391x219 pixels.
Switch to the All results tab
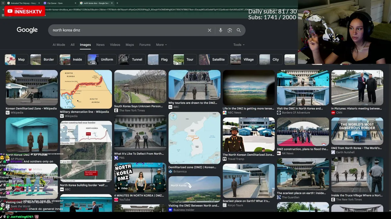pyautogui.click(x=72, y=45)
